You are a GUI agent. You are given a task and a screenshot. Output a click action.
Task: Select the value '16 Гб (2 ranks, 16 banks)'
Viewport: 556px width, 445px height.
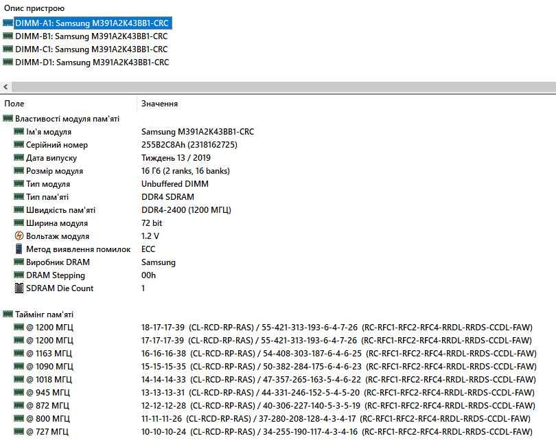coord(185,171)
